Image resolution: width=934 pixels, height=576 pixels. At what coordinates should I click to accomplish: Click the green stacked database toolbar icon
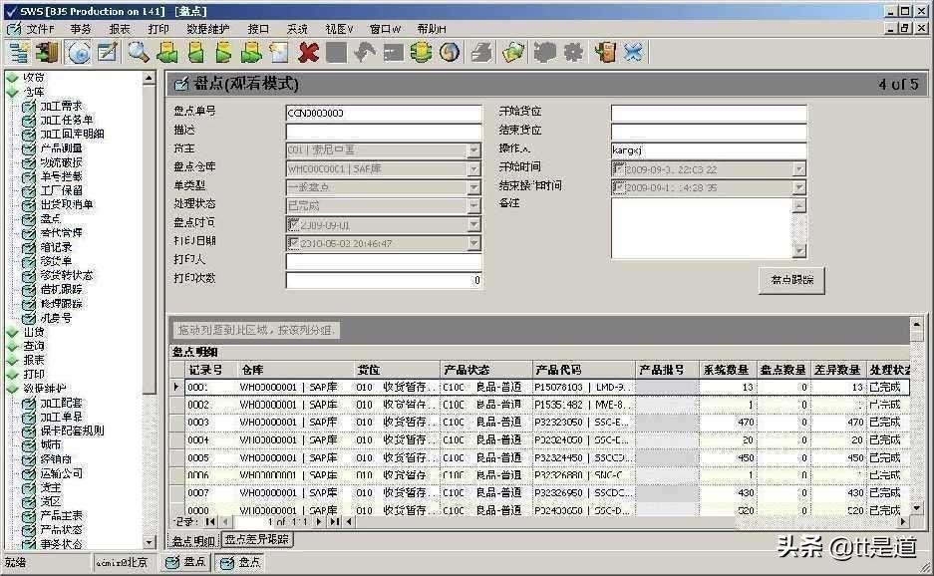pos(421,53)
